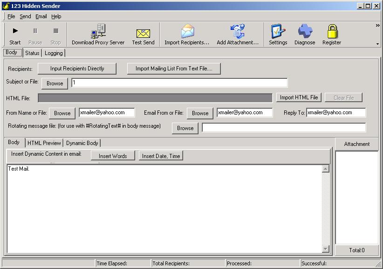Viewport: 383px width, 269px height.
Task: Open the Dynamic Body tab
Action: (x=82, y=143)
